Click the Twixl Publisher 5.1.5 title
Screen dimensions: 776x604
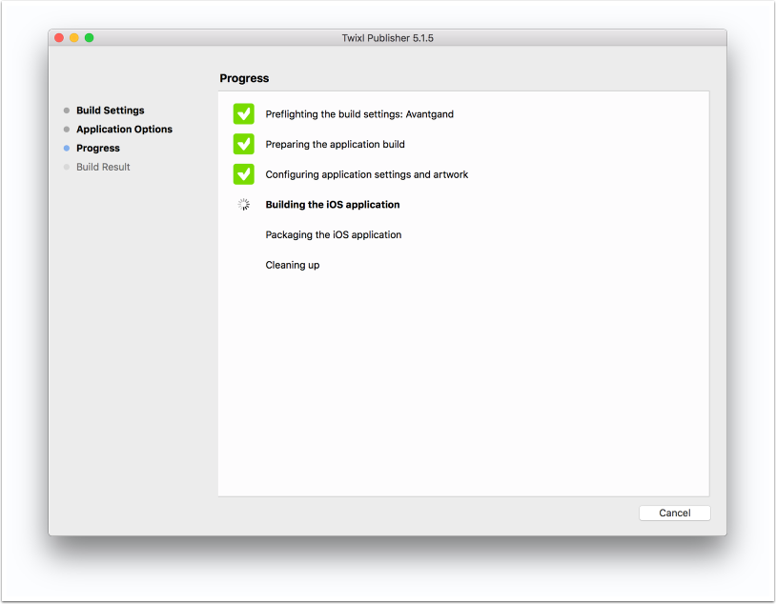coord(387,38)
